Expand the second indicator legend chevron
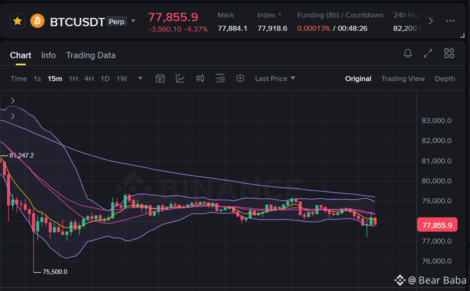Viewport: 470px width, 291px height. (x=12, y=116)
